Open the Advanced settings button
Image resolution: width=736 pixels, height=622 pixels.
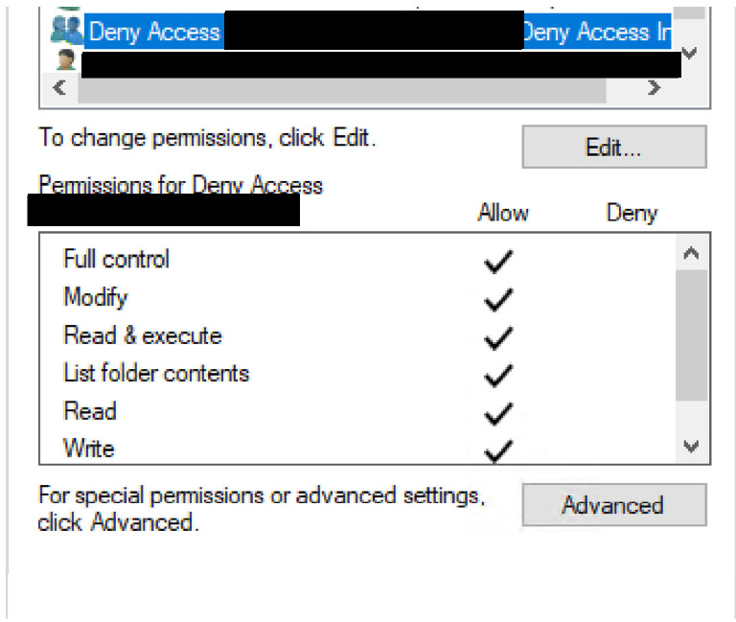coord(613,505)
